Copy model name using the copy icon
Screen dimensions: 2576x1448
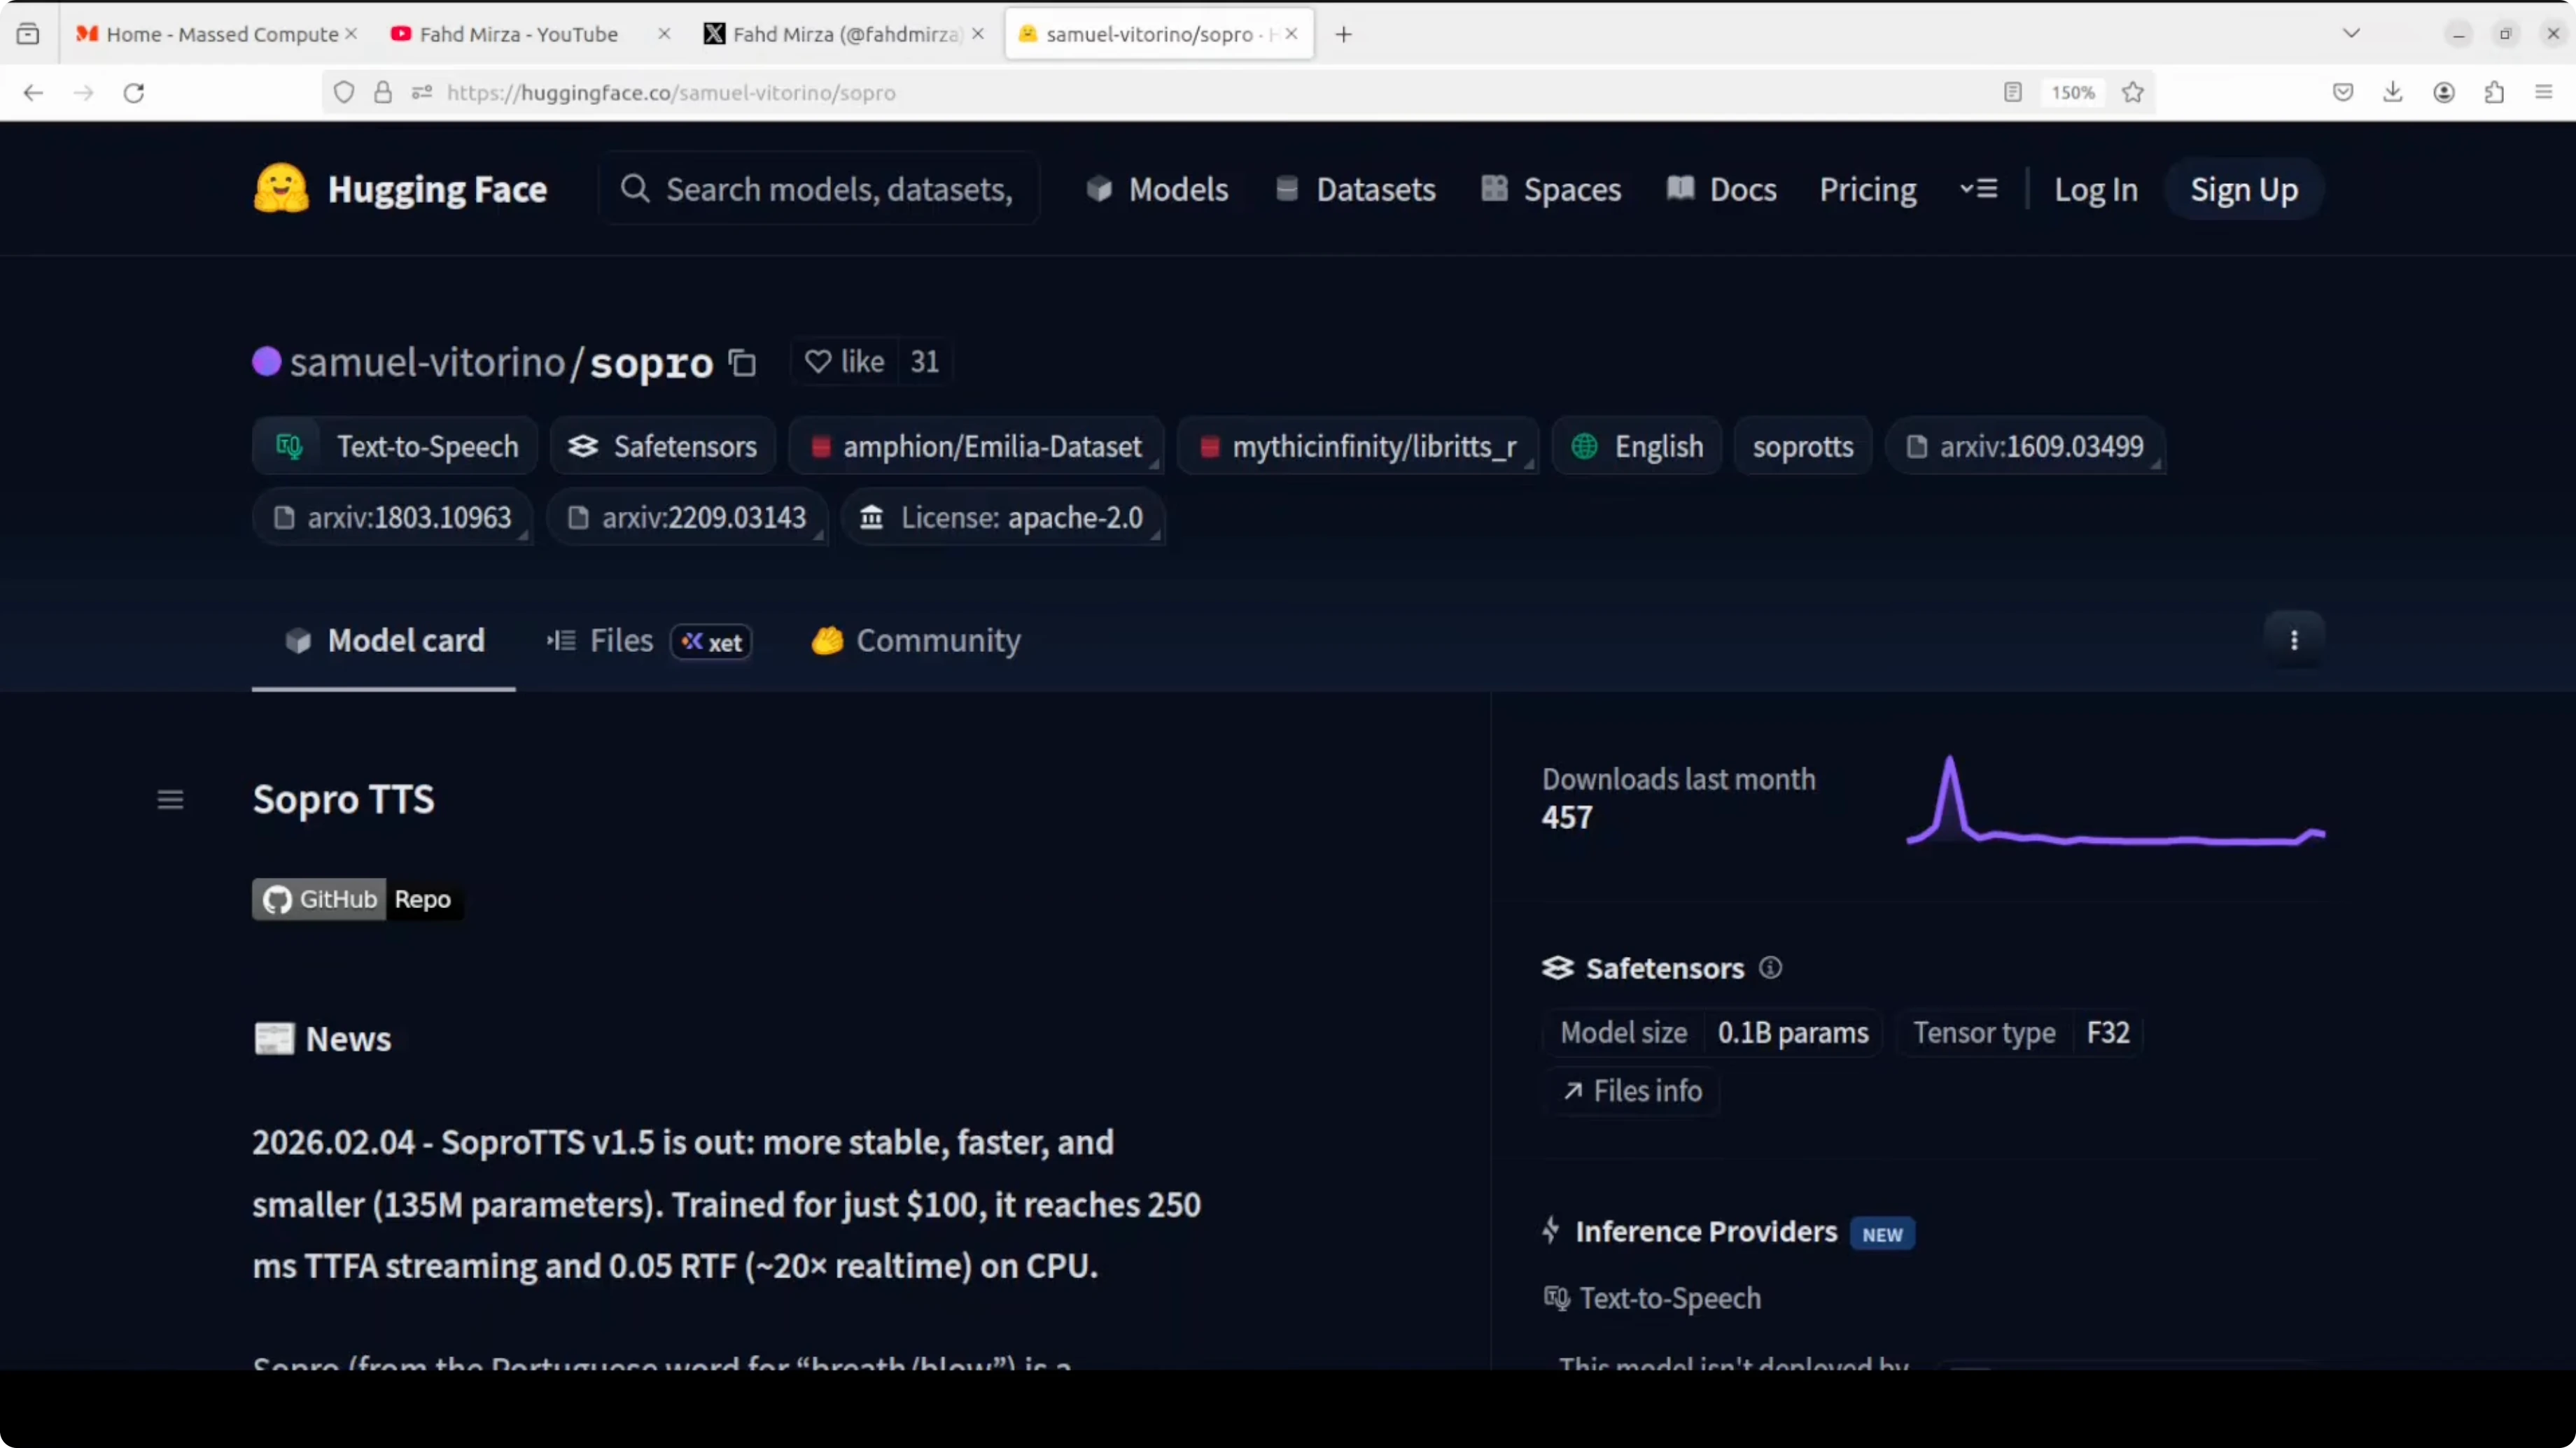[x=742, y=362]
